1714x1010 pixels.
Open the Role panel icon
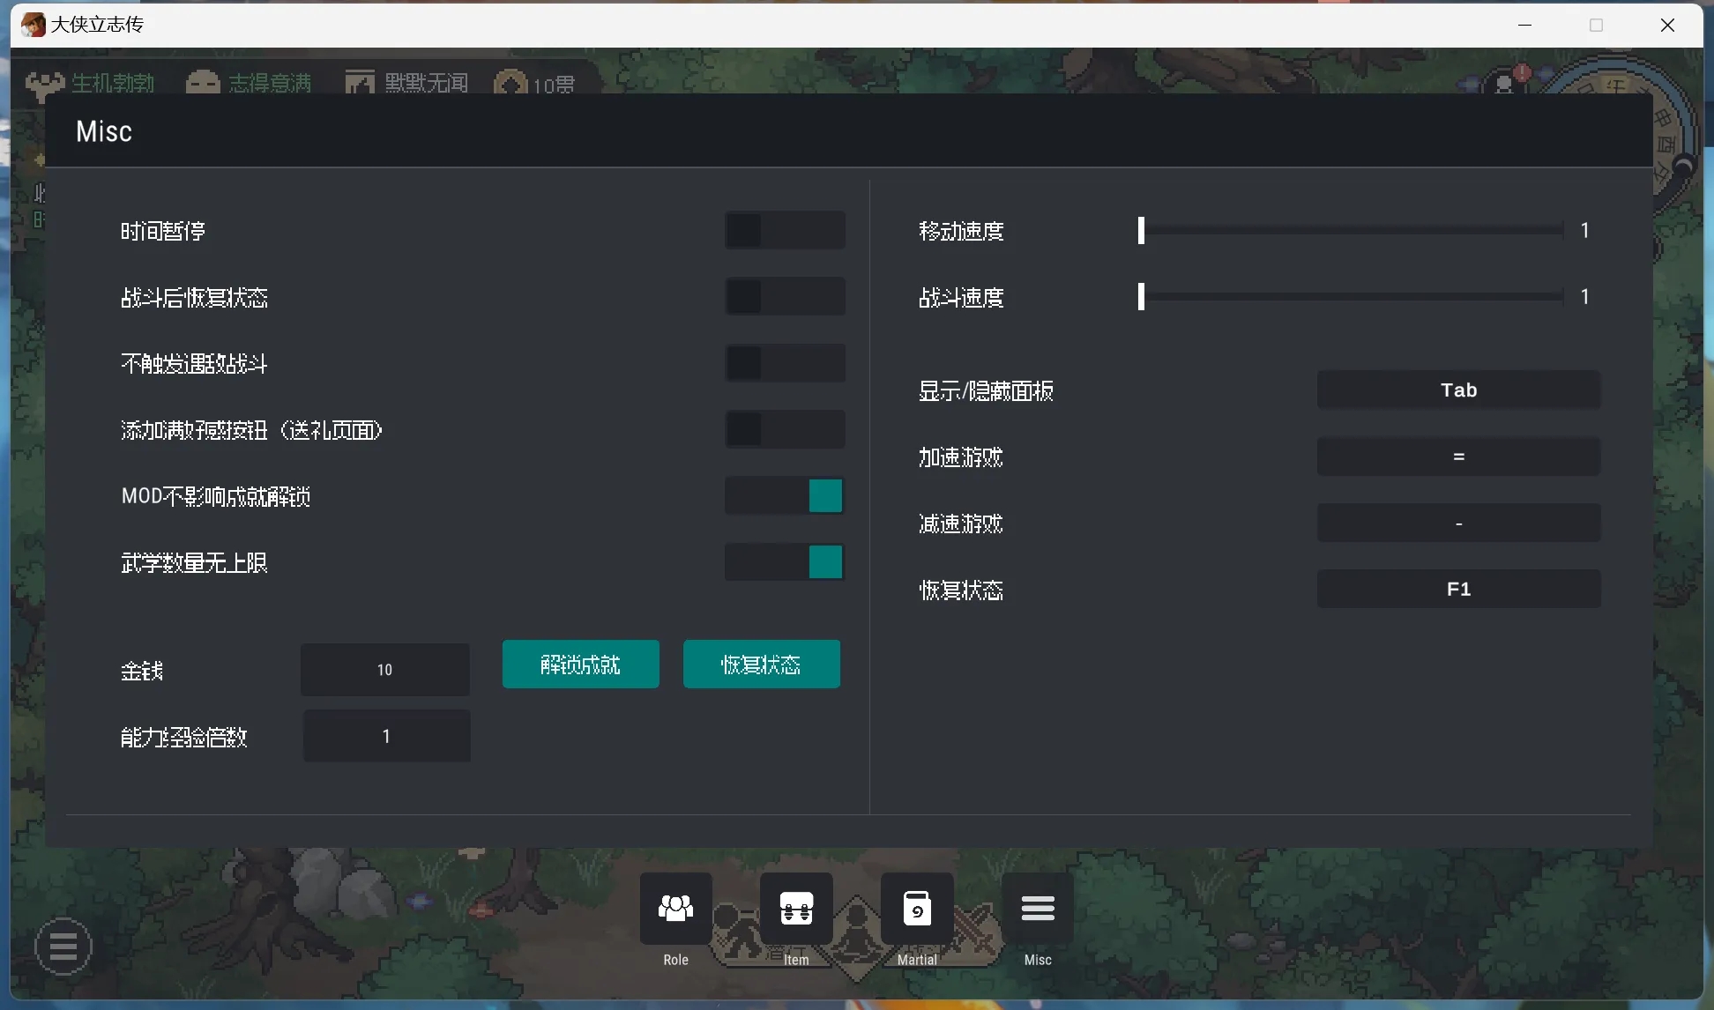675,909
